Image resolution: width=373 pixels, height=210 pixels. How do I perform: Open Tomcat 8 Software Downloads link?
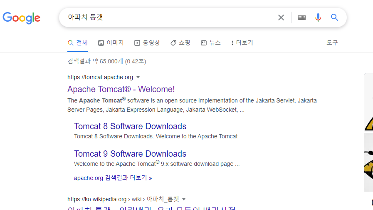pyautogui.click(x=130, y=126)
